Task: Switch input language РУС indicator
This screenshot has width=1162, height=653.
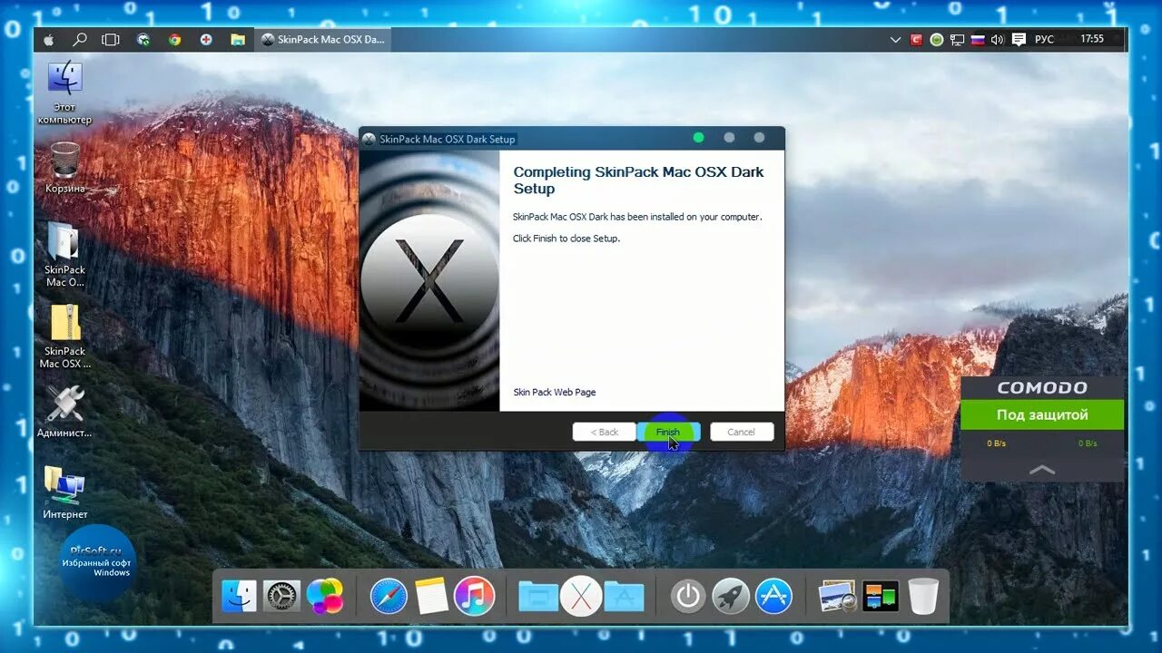Action: (x=1045, y=40)
